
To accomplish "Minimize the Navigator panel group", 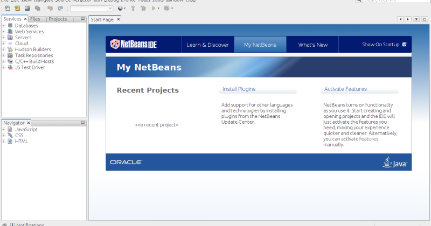I will (x=82, y=123).
